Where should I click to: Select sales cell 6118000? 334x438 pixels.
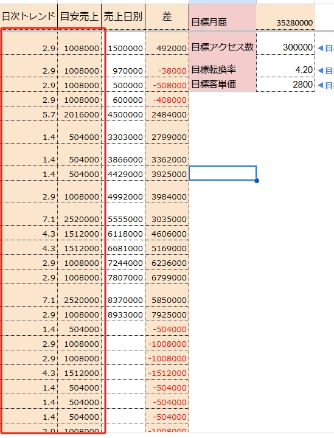(123, 233)
